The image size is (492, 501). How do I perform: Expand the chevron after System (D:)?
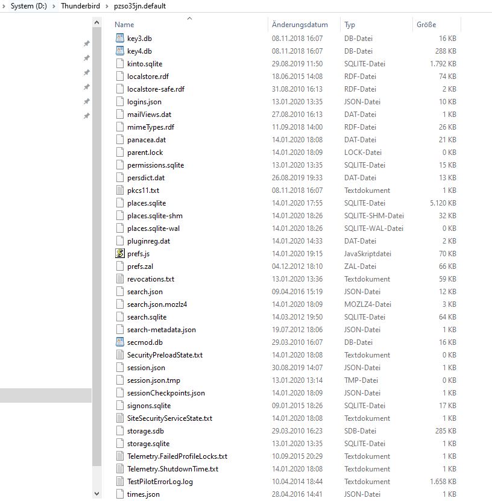(x=54, y=6)
